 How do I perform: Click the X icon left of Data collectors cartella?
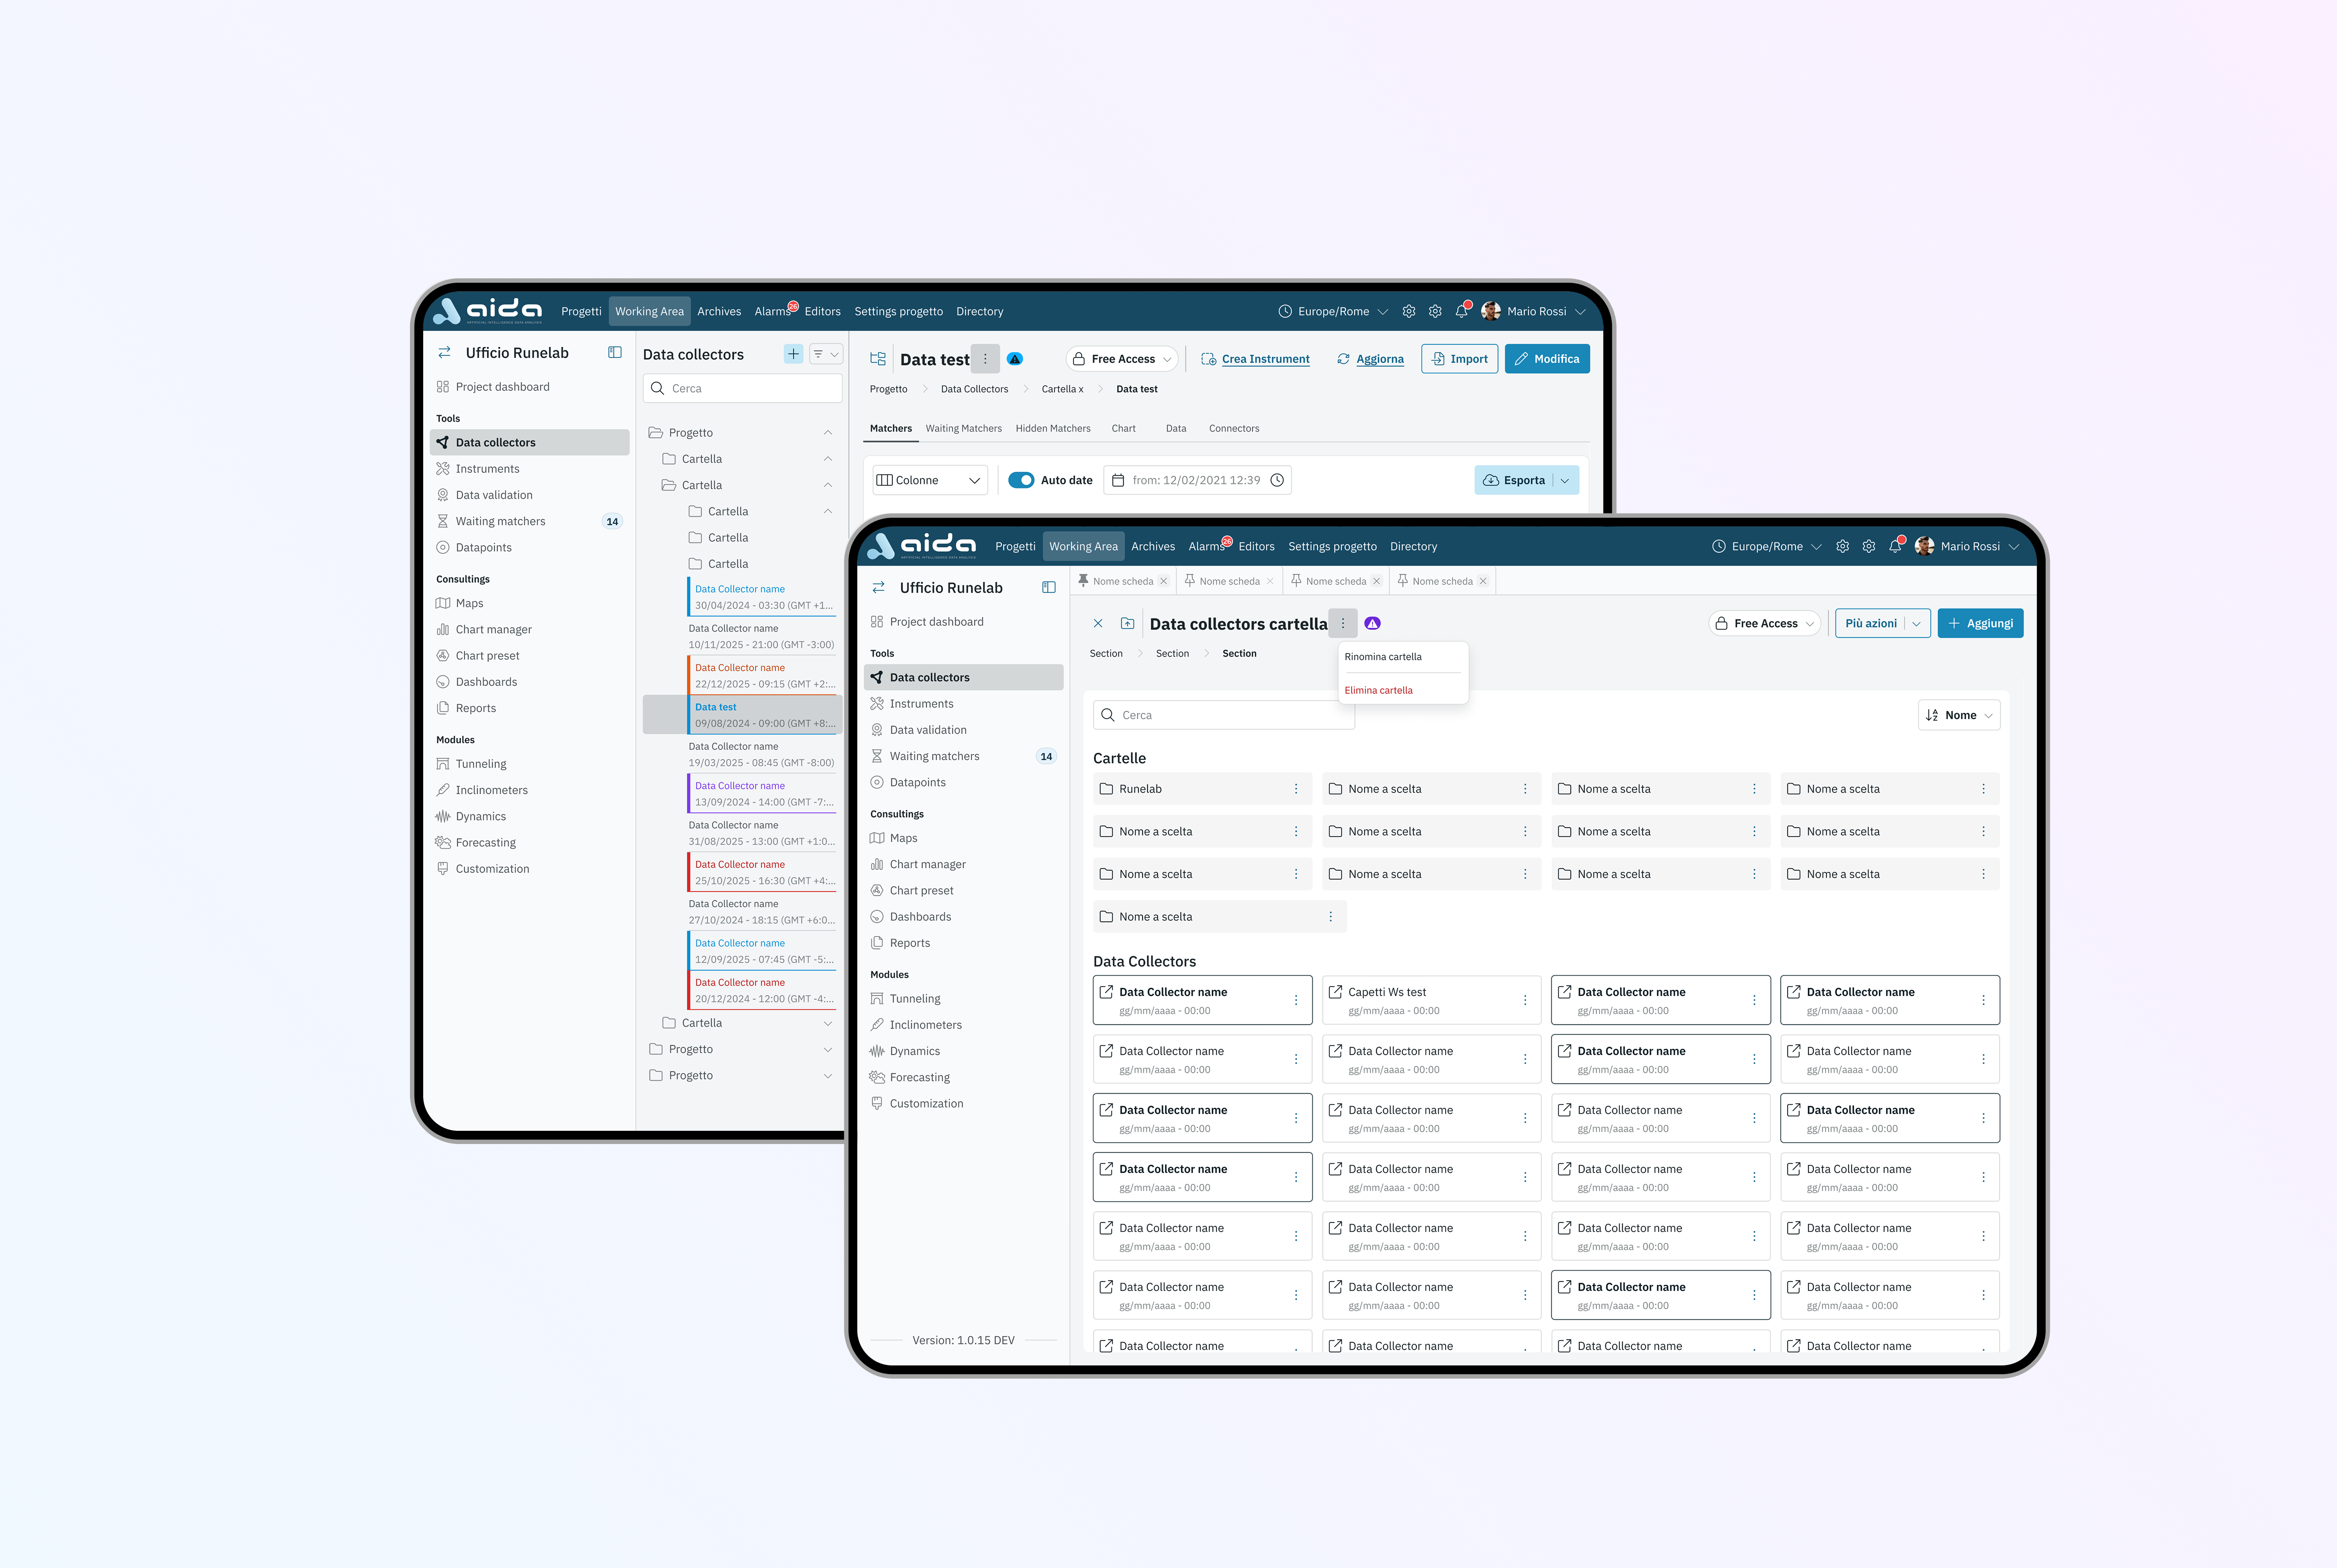(1098, 624)
